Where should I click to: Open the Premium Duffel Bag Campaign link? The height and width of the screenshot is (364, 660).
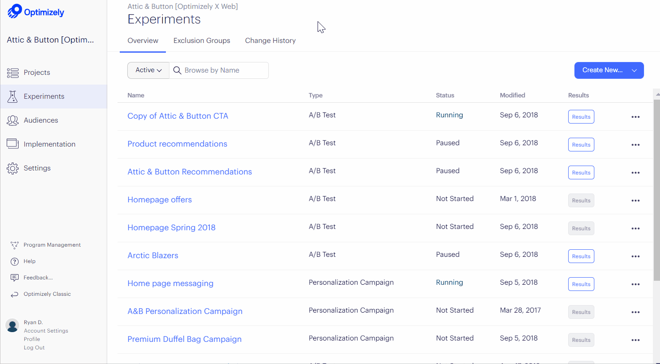[x=185, y=339]
